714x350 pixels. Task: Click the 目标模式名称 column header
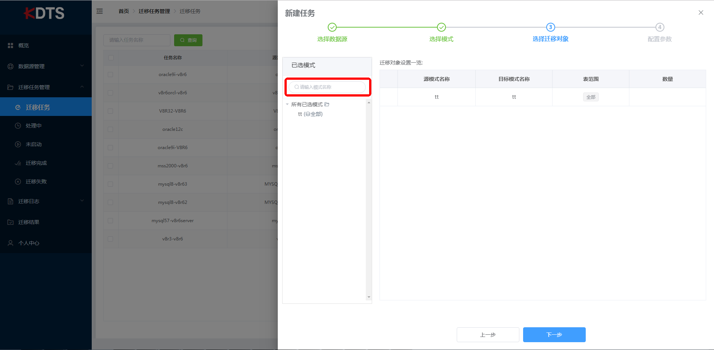pos(514,79)
